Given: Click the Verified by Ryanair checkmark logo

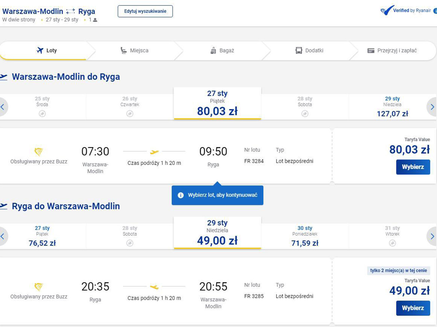Looking at the screenshot, I should (x=387, y=11).
